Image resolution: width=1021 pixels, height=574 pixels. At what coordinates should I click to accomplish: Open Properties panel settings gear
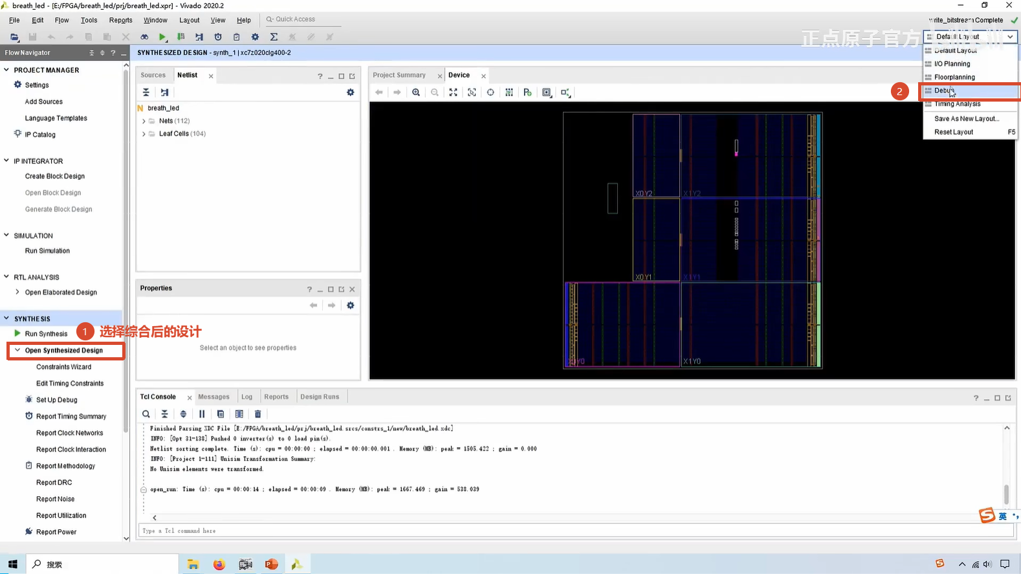point(351,305)
